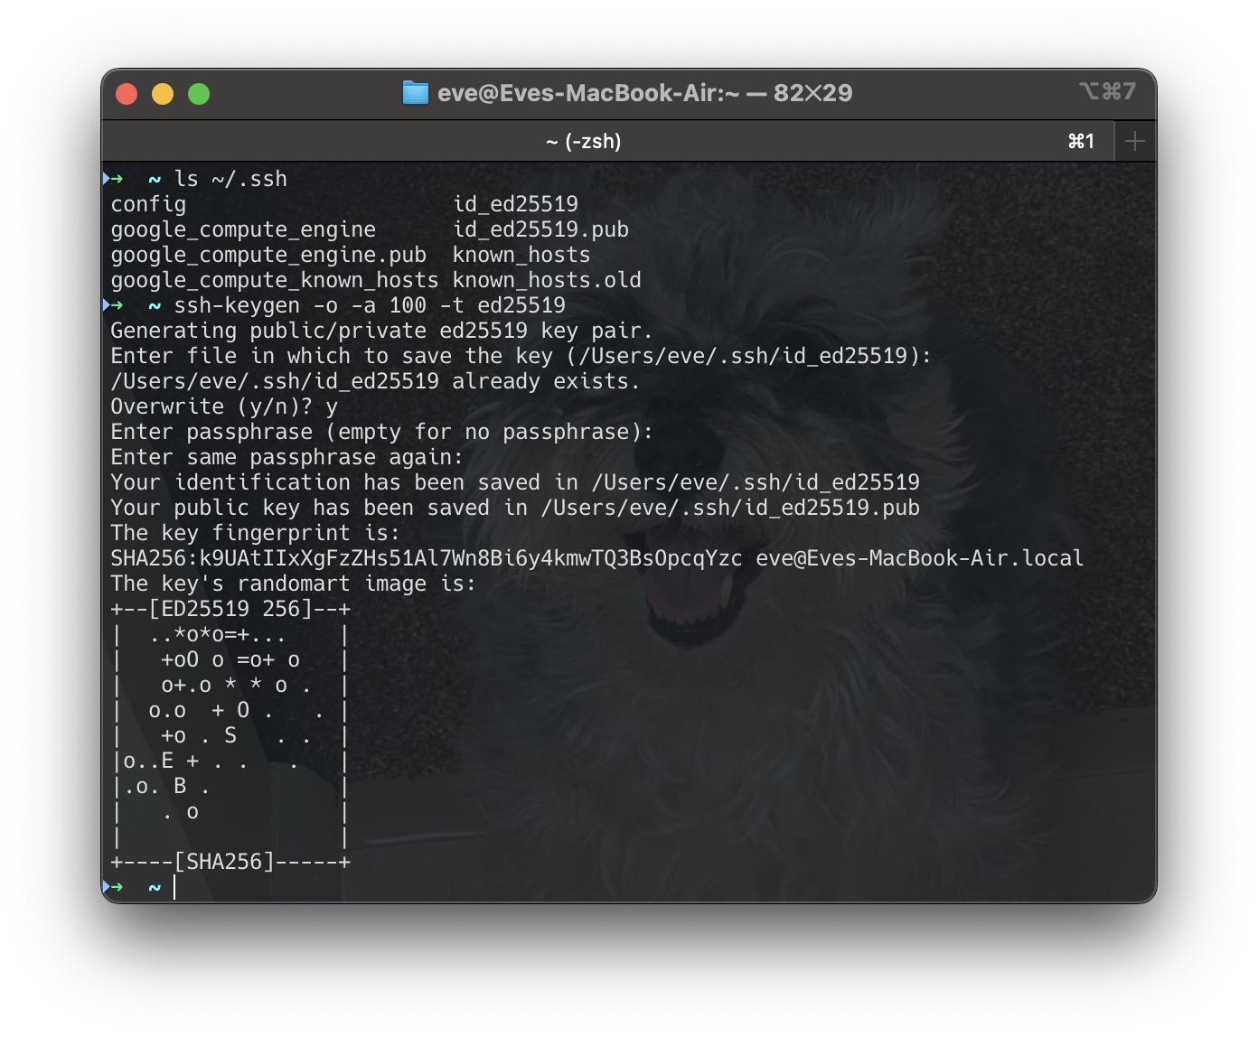The height and width of the screenshot is (1037, 1258).
Task: Click the folder proxy icon in the title bar
Action: point(415,92)
